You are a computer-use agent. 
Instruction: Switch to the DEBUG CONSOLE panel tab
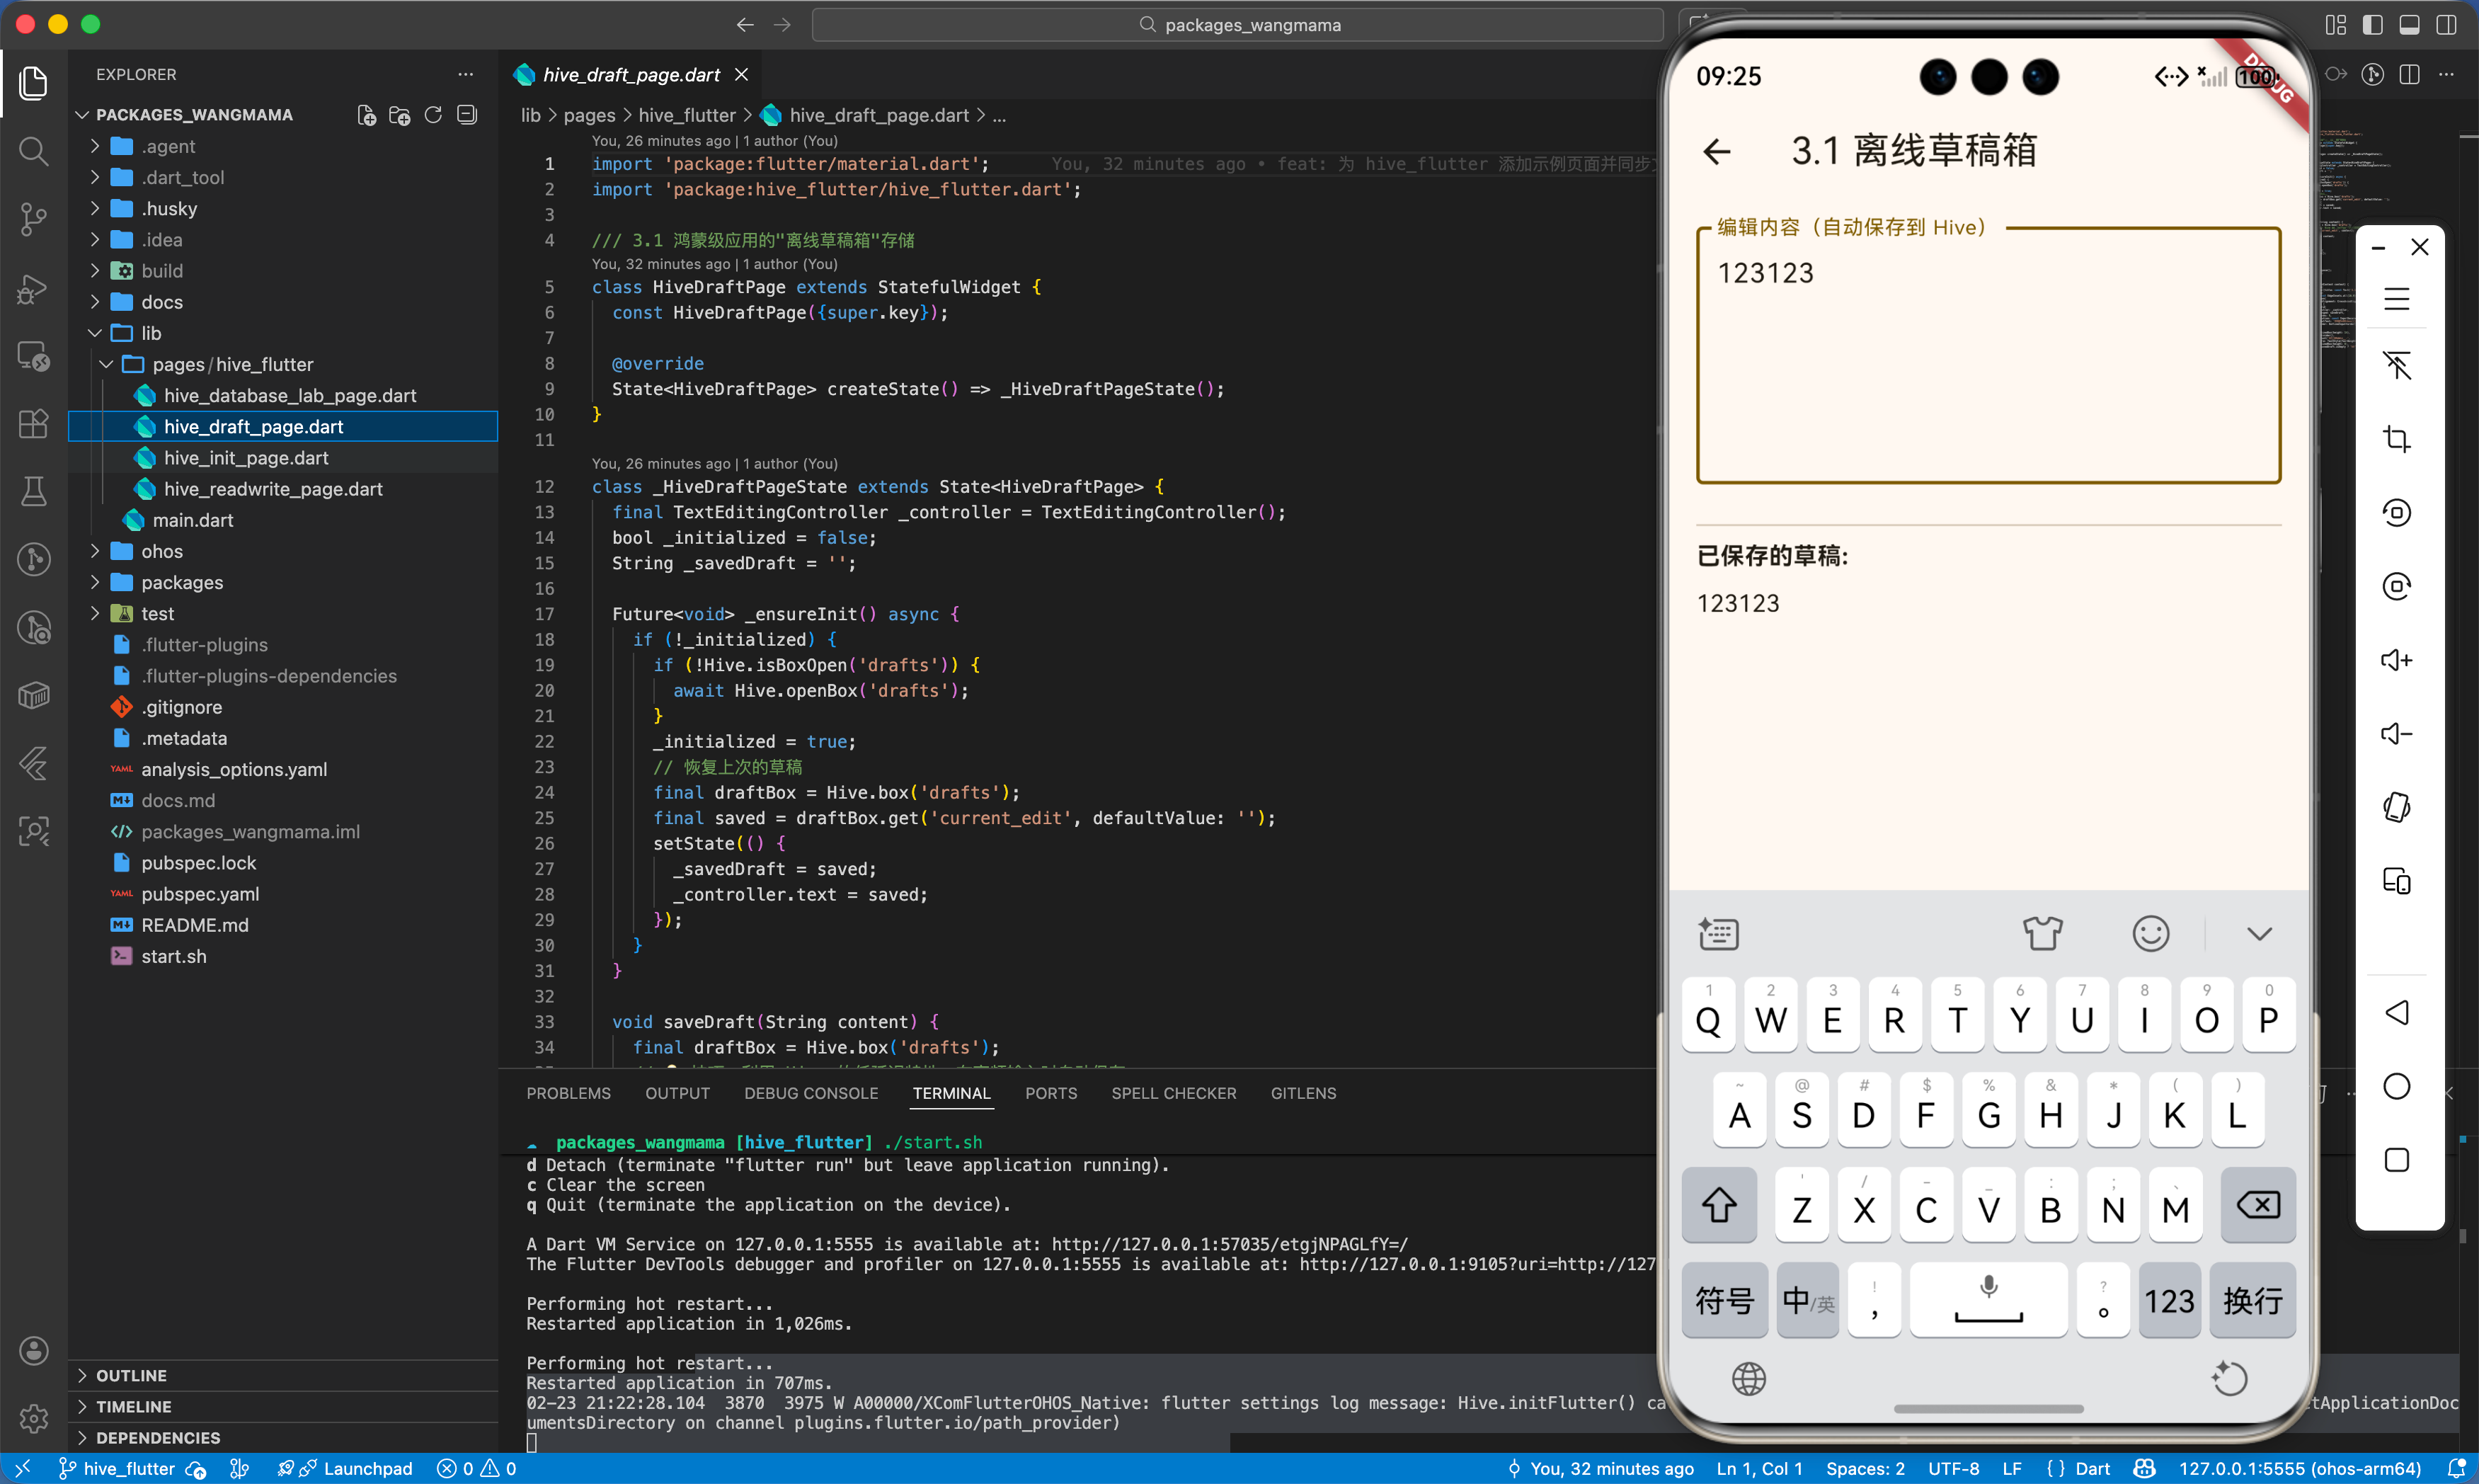pos(811,1093)
